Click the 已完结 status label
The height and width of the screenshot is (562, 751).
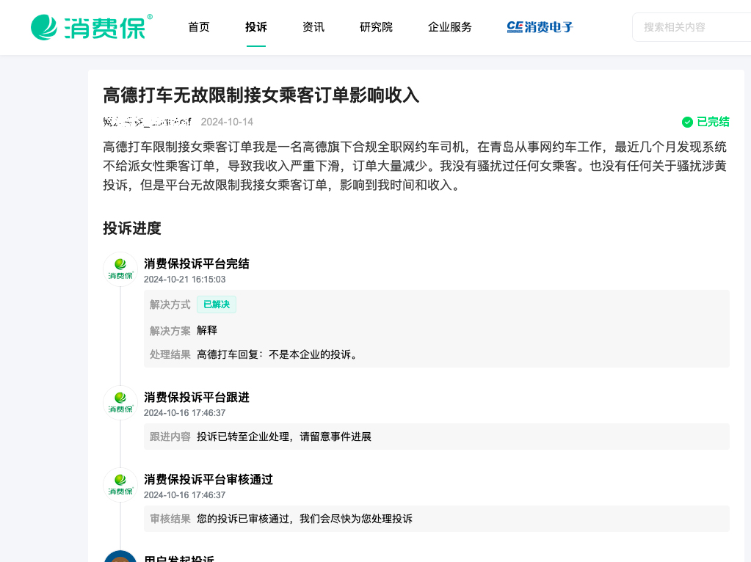(713, 122)
